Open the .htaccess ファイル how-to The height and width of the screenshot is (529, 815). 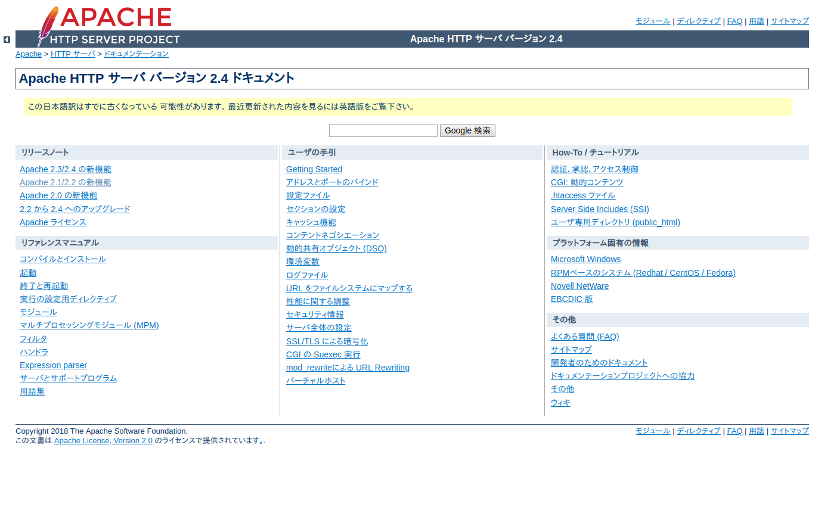click(583, 195)
